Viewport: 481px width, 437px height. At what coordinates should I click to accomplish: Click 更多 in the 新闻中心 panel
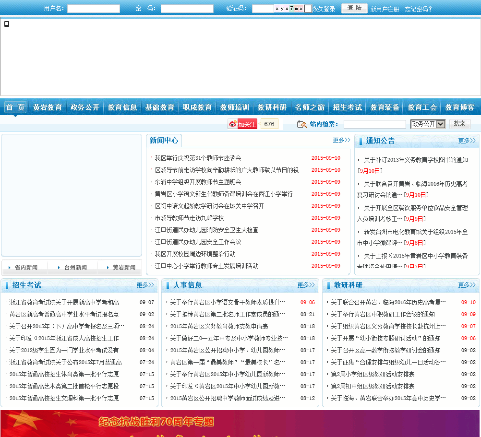pyautogui.click(x=341, y=140)
